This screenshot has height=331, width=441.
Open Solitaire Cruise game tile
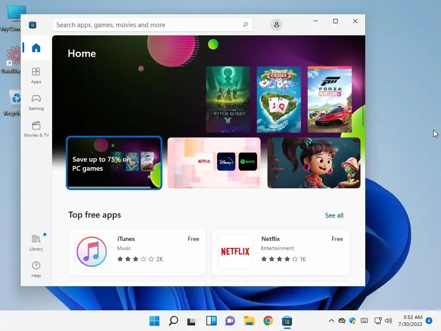279,100
